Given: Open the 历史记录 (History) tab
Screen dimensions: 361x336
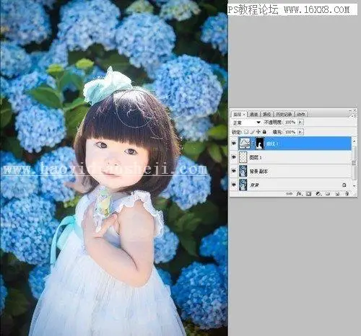Looking at the screenshot, I should point(284,115).
